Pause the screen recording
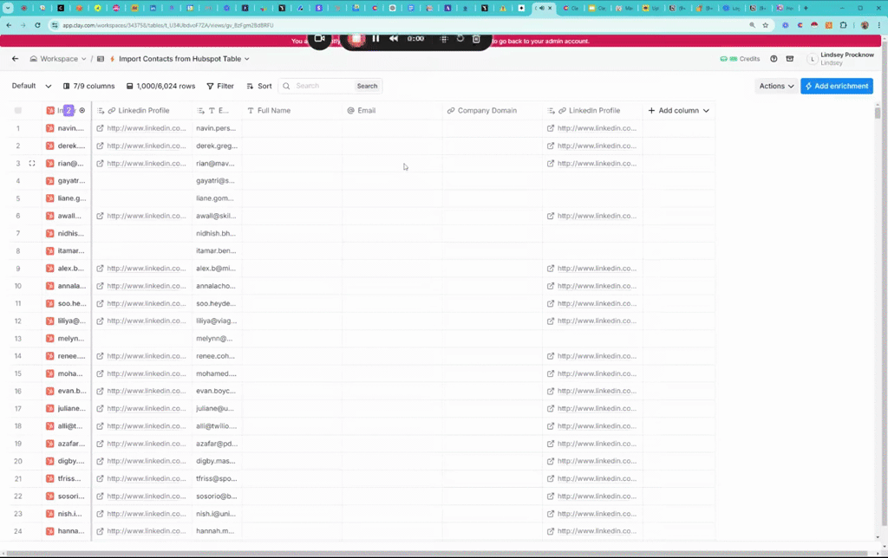888x558 pixels. pyautogui.click(x=375, y=39)
